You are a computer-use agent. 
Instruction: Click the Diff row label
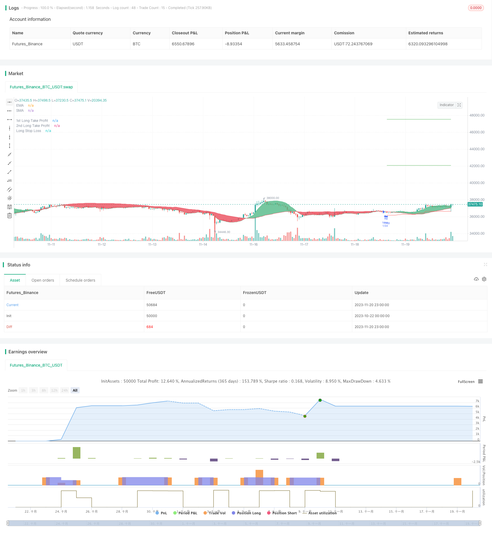click(9, 327)
